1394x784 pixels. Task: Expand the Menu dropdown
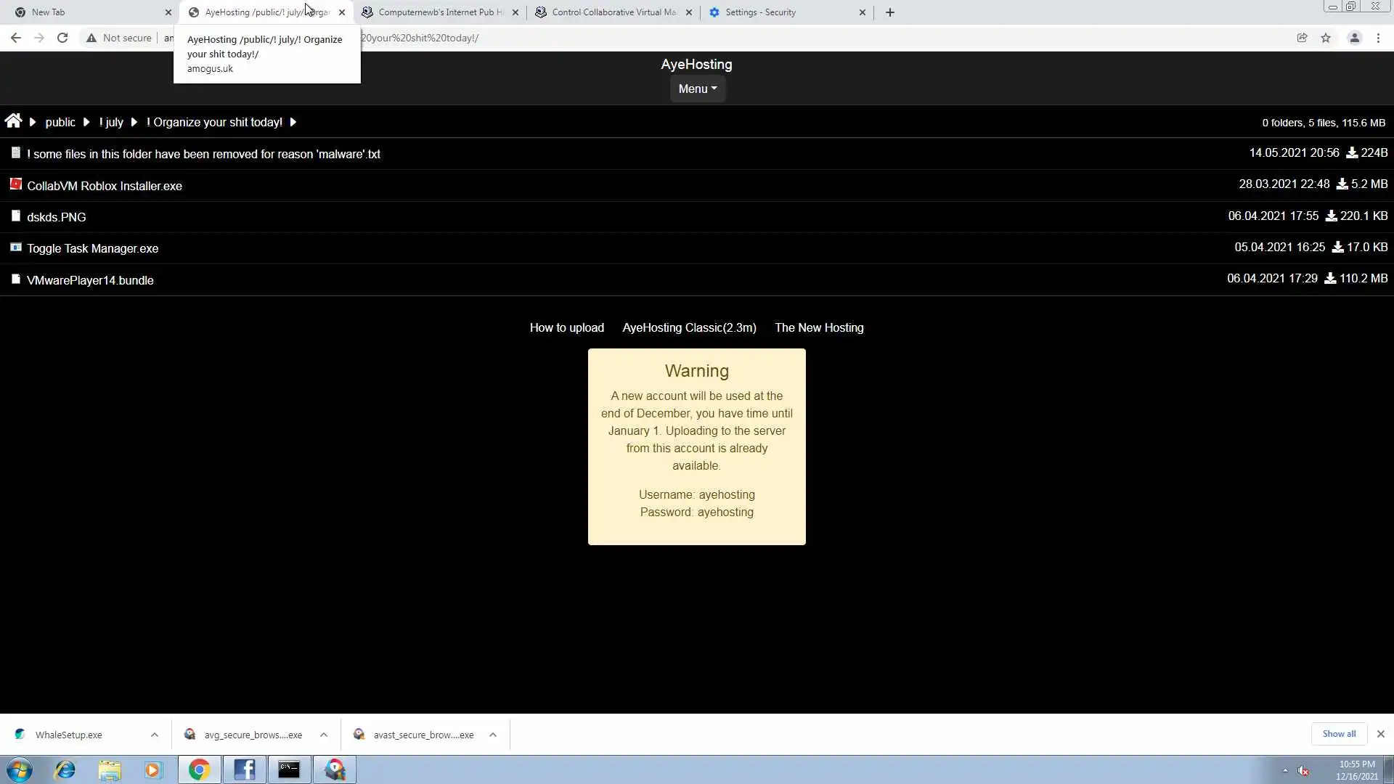pos(697,89)
